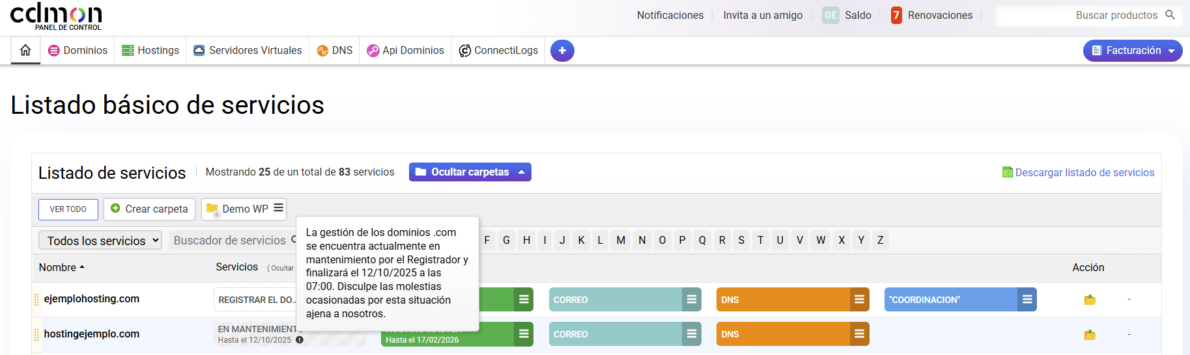Click the blue plus icon in navigation bar
The width and height of the screenshot is (1190, 355).
point(562,51)
